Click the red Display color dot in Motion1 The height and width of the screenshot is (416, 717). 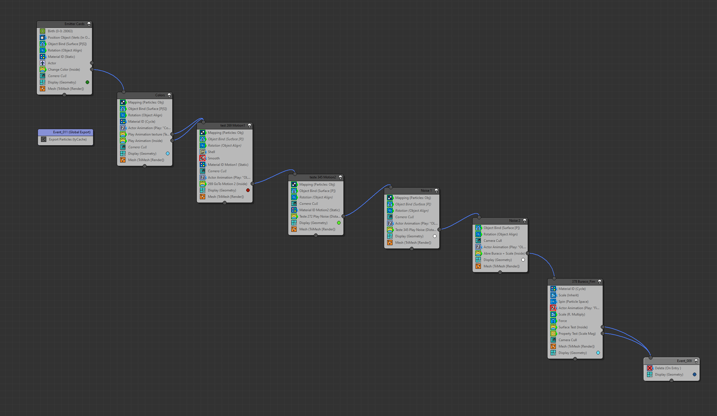pyautogui.click(x=248, y=190)
